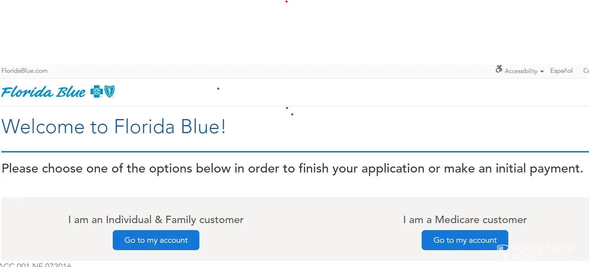Click the Florida Blue script wordmark
The image size is (589, 267).
(43, 92)
